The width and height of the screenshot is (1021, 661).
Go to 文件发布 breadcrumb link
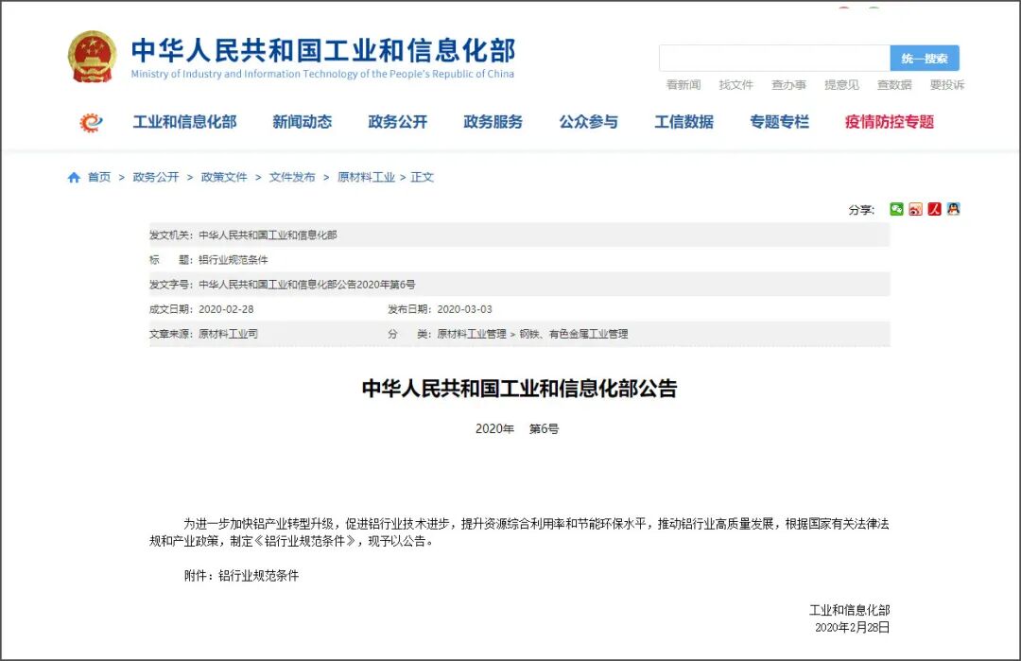[x=292, y=177]
